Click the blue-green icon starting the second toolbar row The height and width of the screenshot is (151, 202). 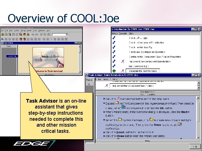[x=2, y=39]
